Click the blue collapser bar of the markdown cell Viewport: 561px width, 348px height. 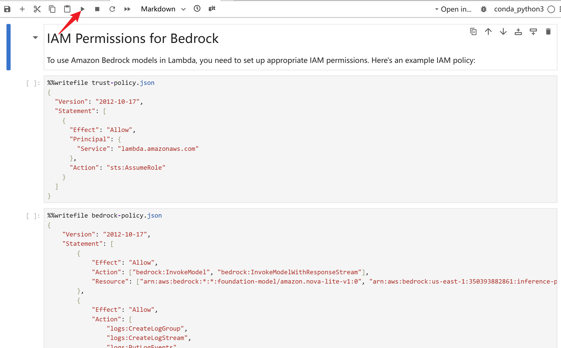[9, 47]
